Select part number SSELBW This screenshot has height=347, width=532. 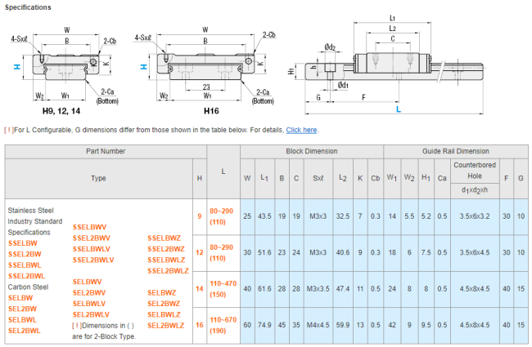[23, 243]
